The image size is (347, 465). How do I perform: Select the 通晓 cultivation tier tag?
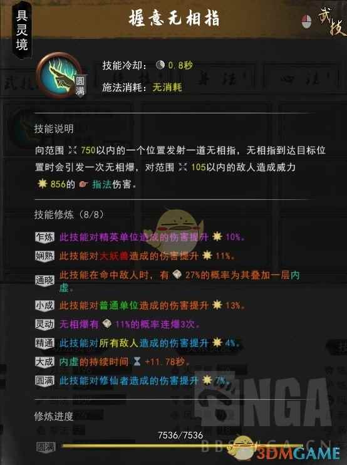(x=44, y=281)
